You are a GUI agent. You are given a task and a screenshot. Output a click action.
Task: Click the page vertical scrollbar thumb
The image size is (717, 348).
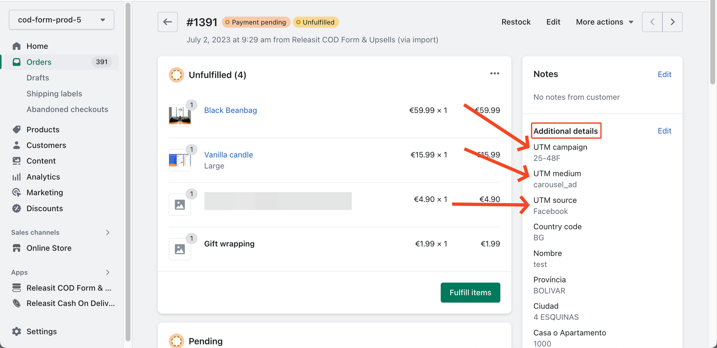click(713, 42)
